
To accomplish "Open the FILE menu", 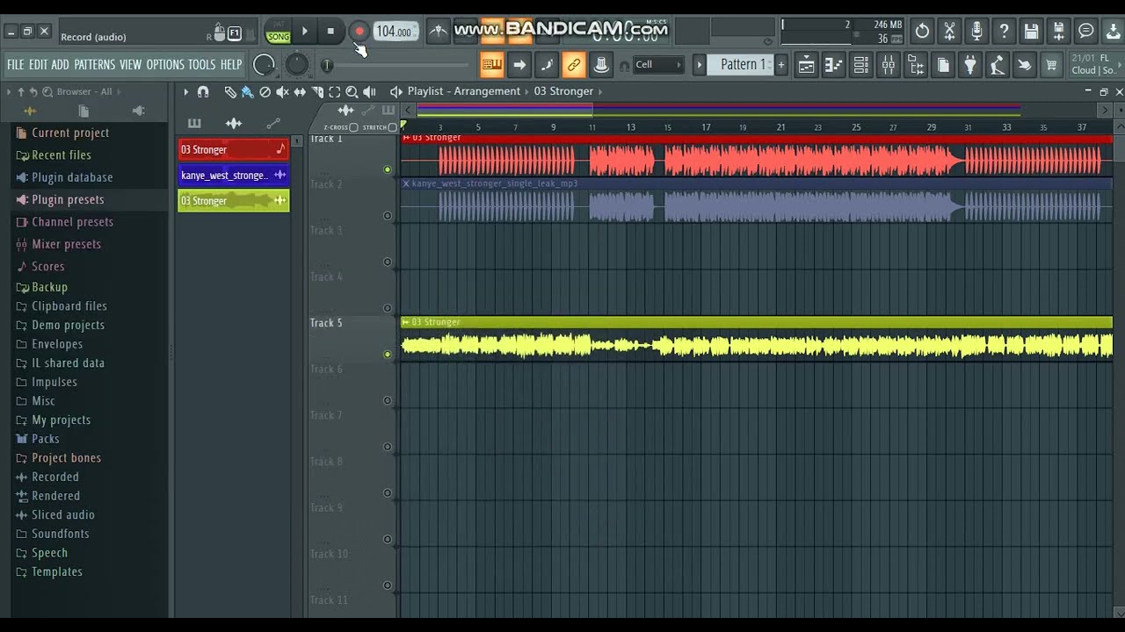I will coord(15,65).
